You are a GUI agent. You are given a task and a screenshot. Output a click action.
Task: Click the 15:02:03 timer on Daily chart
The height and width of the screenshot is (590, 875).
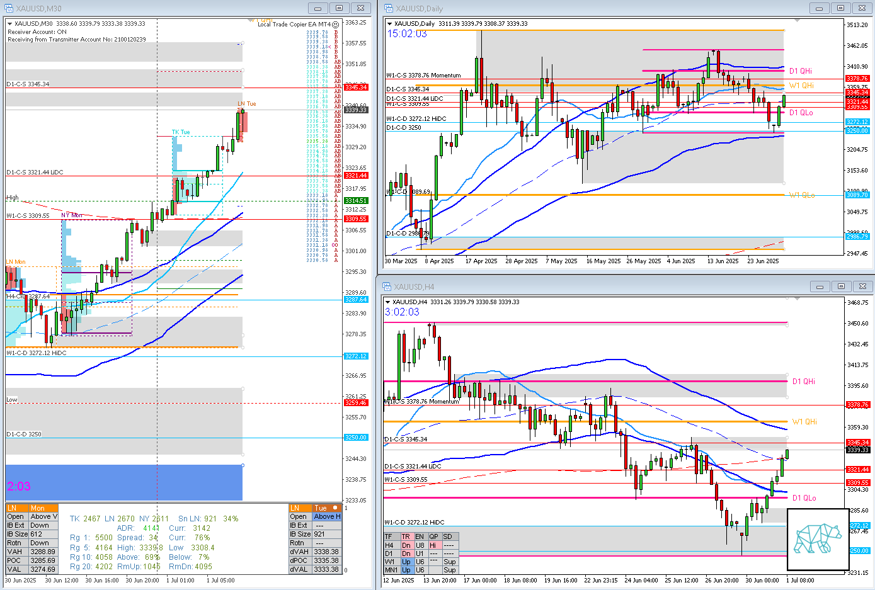(x=407, y=34)
